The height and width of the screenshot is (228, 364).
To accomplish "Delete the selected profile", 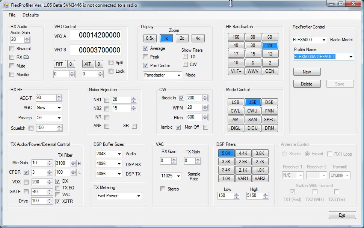I will pyautogui.click(x=307, y=84).
